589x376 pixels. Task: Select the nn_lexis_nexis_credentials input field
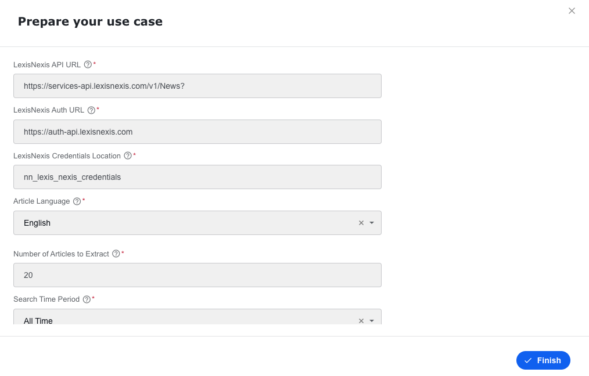tap(197, 177)
